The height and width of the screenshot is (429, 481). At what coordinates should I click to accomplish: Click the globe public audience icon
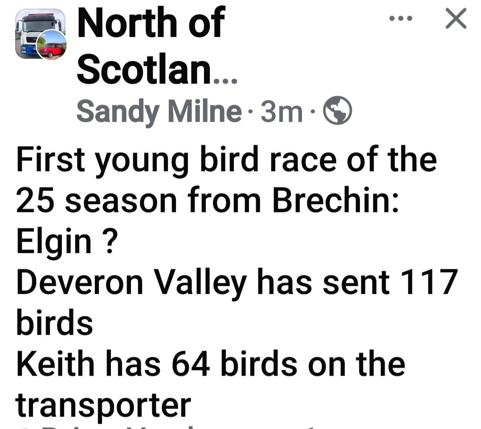[338, 111]
